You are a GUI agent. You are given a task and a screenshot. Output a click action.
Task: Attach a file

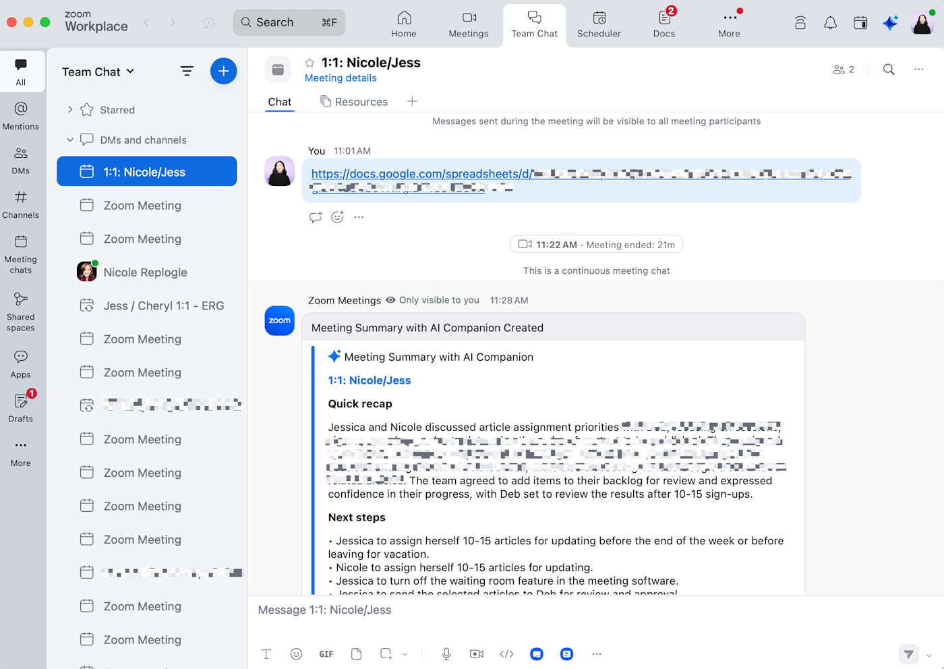click(x=356, y=653)
